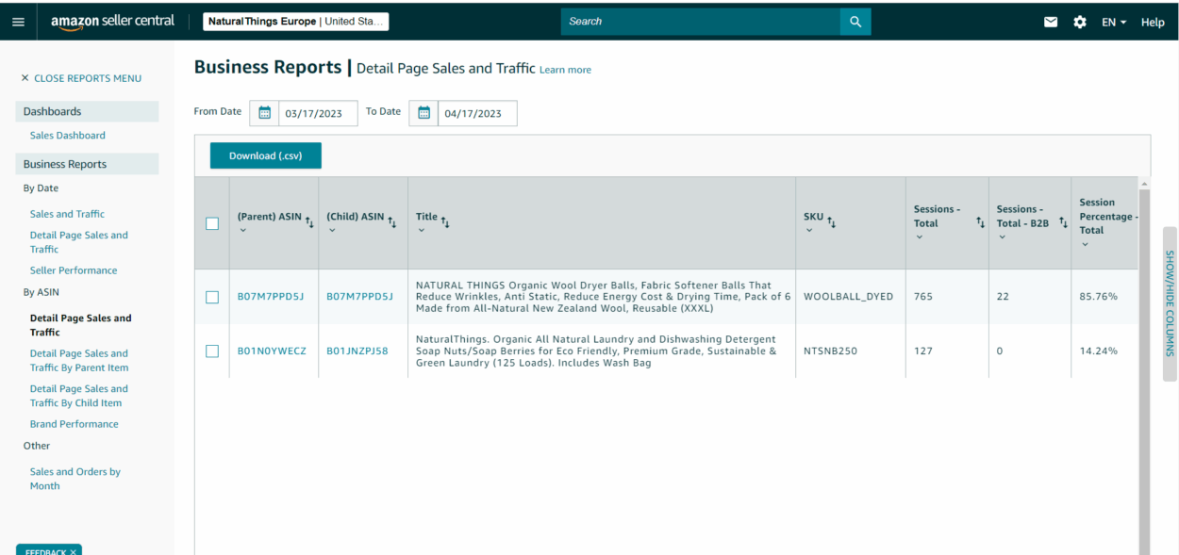Click the Download (.csv) button
This screenshot has width=1179, height=555.
pyautogui.click(x=265, y=155)
